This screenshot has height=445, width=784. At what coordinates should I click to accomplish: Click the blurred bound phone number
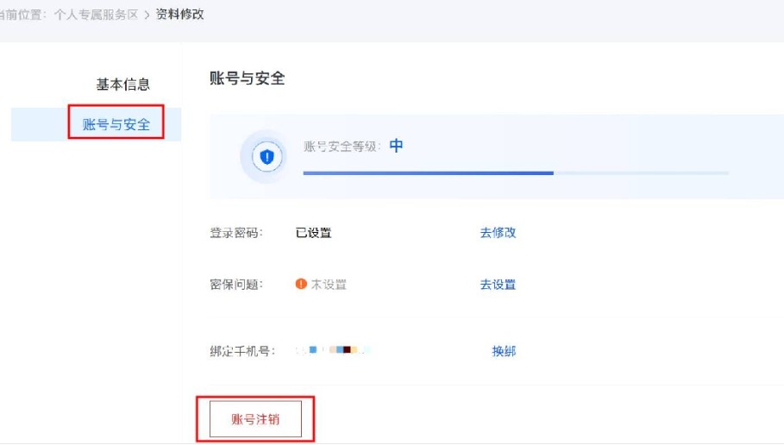(334, 350)
